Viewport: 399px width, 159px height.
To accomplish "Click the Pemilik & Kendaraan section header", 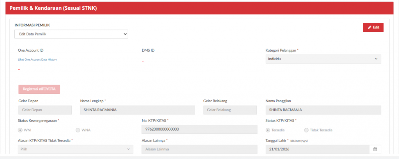I will (x=53, y=9).
